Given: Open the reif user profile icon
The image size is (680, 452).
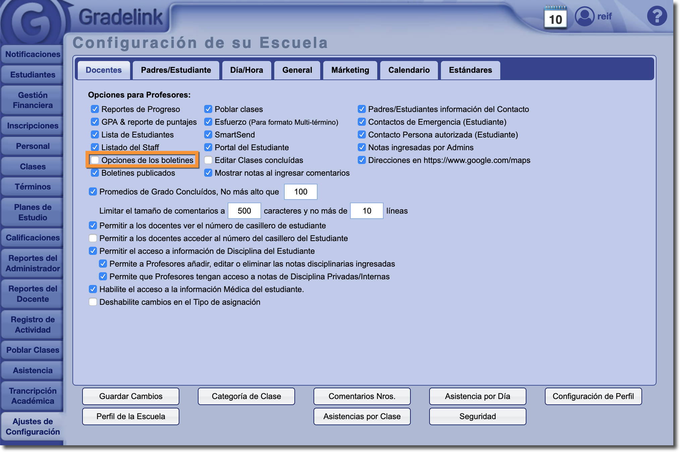Looking at the screenshot, I should [x=584, y=16].
